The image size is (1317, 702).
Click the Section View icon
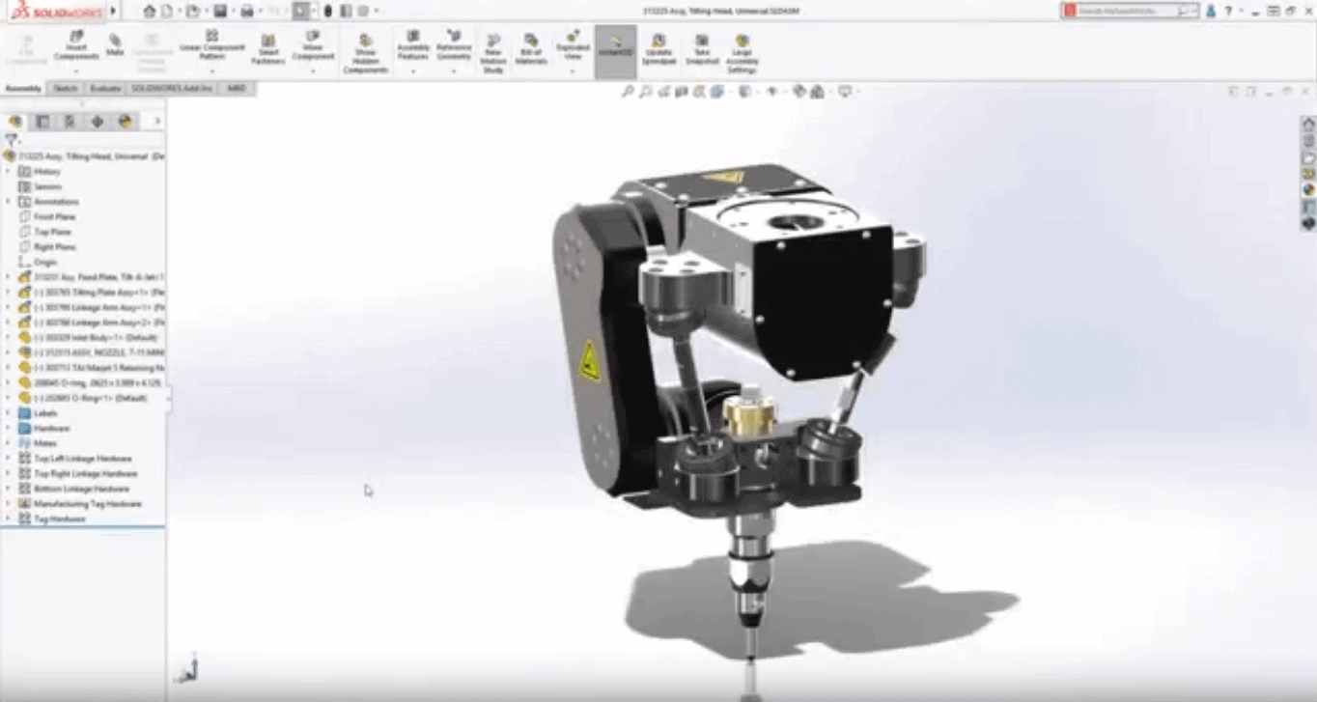(x=682, y=92)
